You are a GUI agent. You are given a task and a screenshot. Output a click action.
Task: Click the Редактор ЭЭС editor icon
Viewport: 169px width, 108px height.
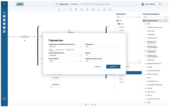pyautogui.click(x=56, y=4)
